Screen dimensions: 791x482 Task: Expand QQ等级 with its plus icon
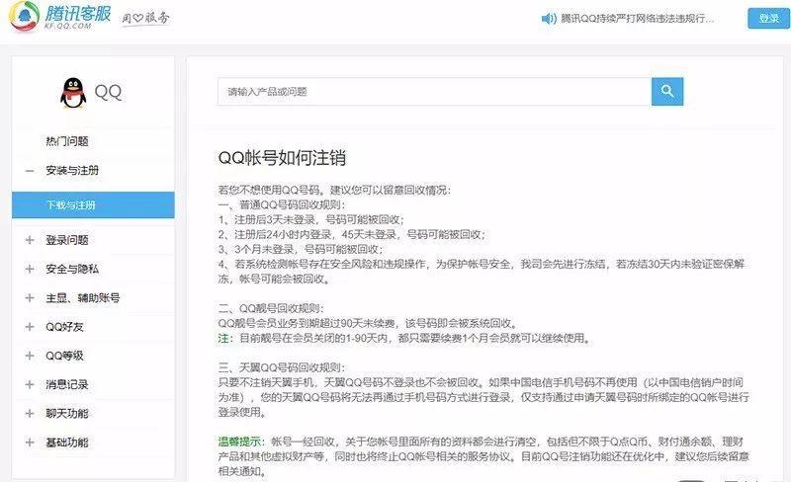click(30, 356)
